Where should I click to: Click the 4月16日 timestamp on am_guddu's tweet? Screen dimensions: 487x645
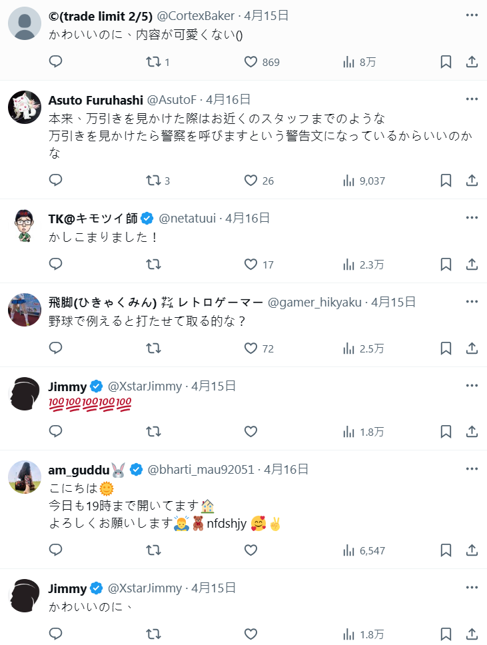pyautogui.click(x=286, y=469)
